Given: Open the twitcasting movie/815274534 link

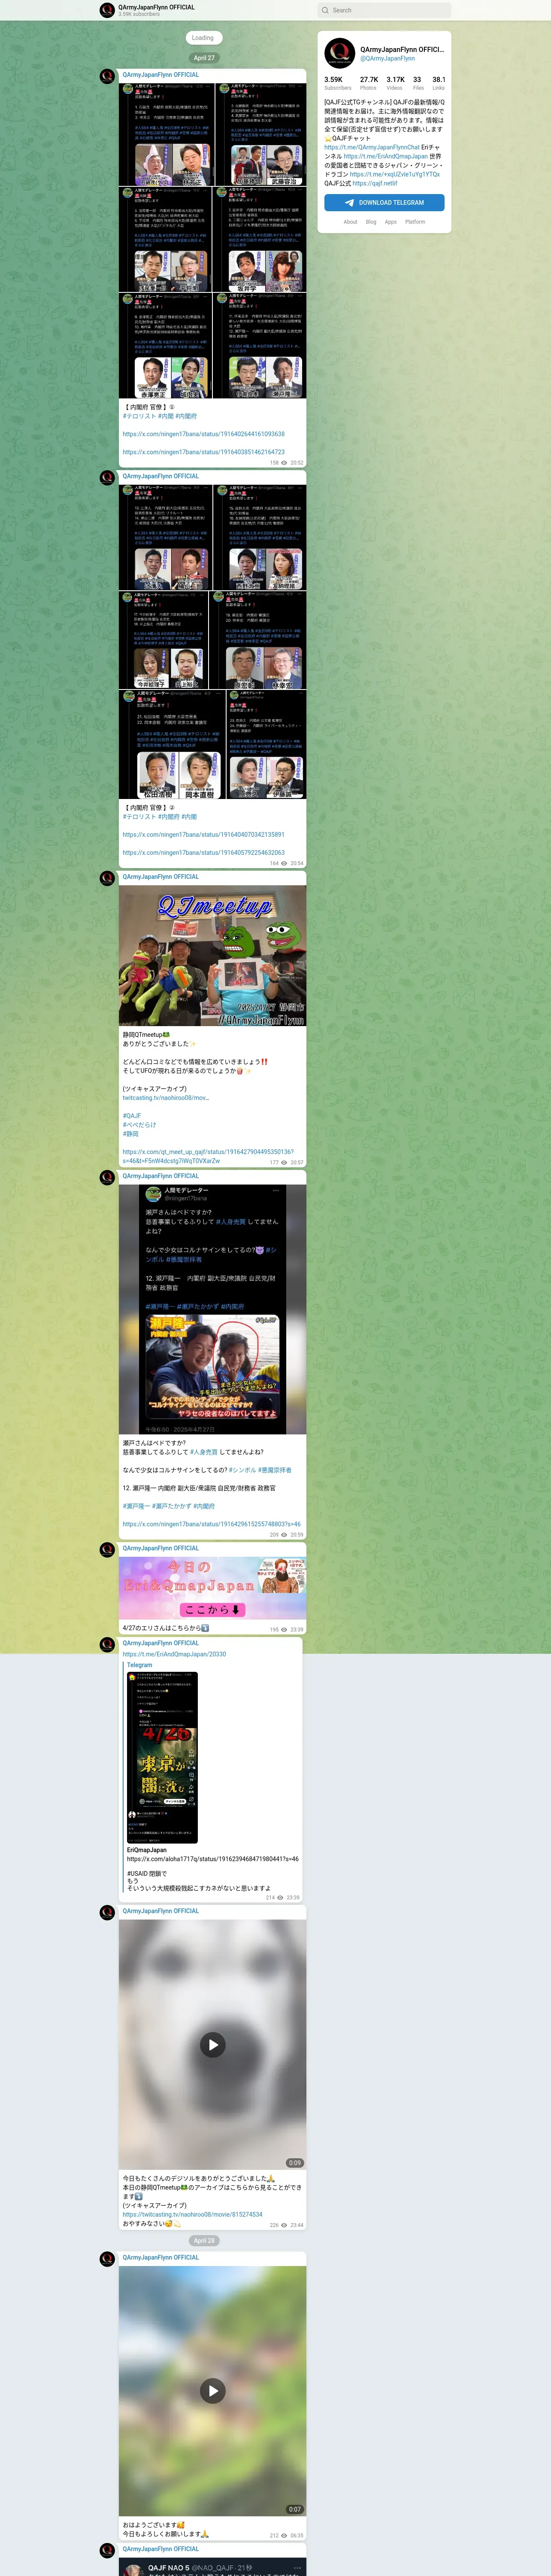Looking at the screenshot, I should click(193, 2214).
